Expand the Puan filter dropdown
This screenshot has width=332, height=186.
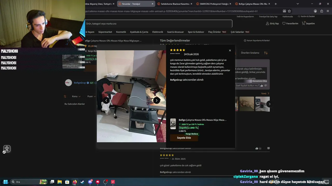point(91,96)
